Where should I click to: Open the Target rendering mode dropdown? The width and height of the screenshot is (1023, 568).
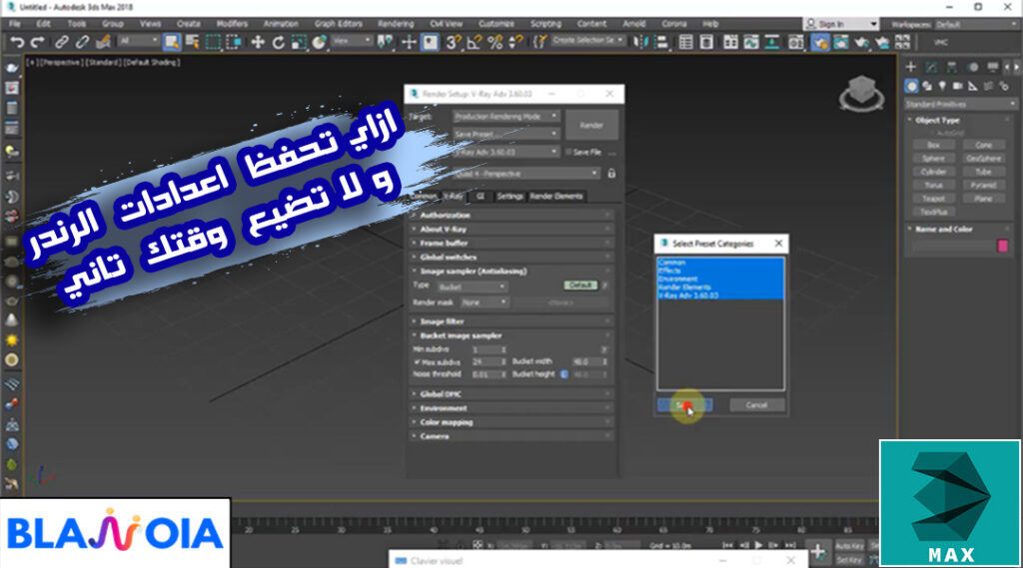click(506, 116)
